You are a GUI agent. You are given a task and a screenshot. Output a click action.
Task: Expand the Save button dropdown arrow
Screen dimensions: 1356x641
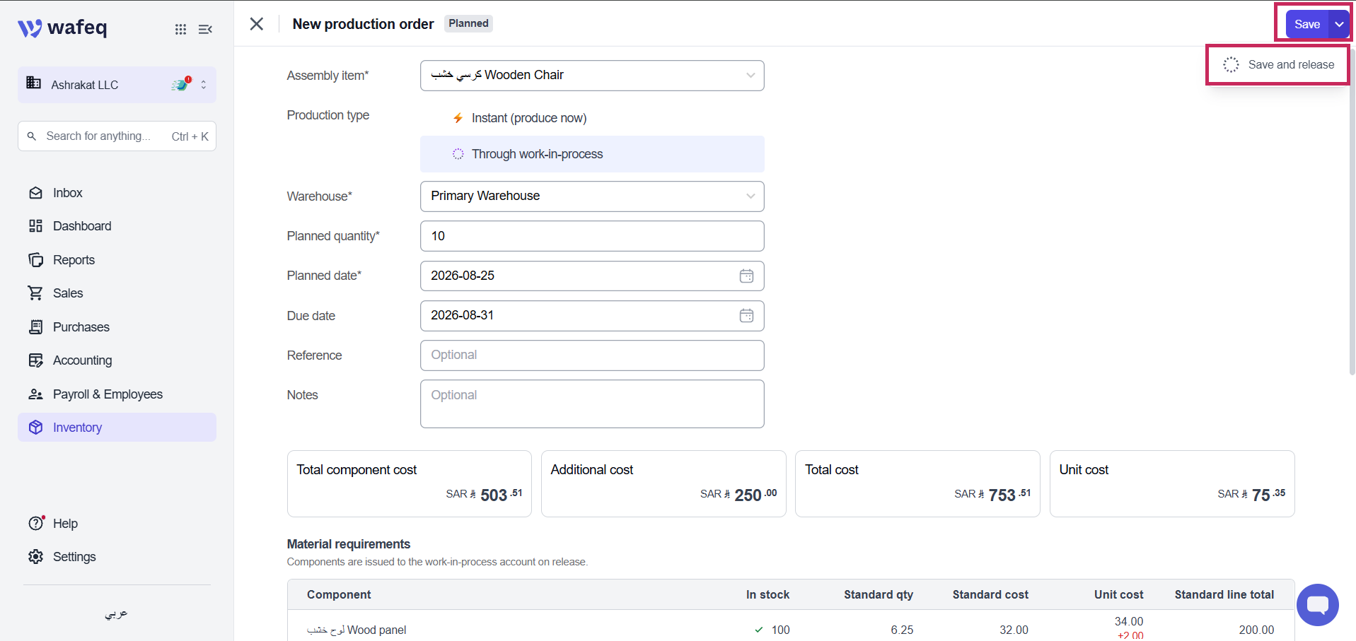pos(1339,24)
